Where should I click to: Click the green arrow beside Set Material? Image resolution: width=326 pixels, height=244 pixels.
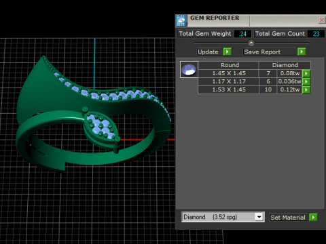click(x=313, y=218)
